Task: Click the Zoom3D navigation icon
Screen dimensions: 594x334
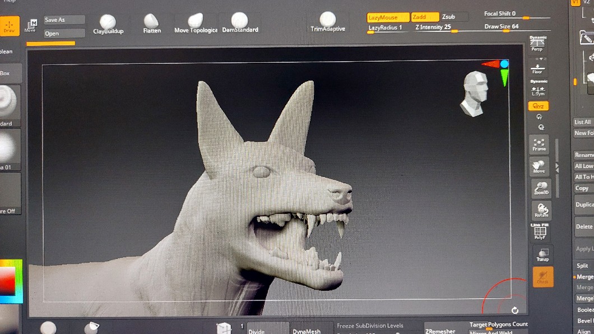Action: 541,188
